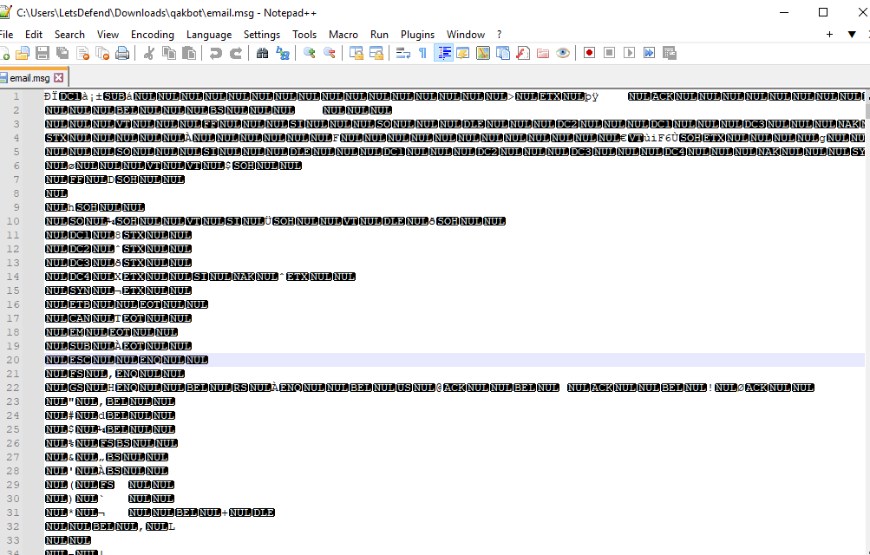Copy selection with the Copy toolbar icon
Image resolution: width=870 pixels, height=555 pixels.
169,53
